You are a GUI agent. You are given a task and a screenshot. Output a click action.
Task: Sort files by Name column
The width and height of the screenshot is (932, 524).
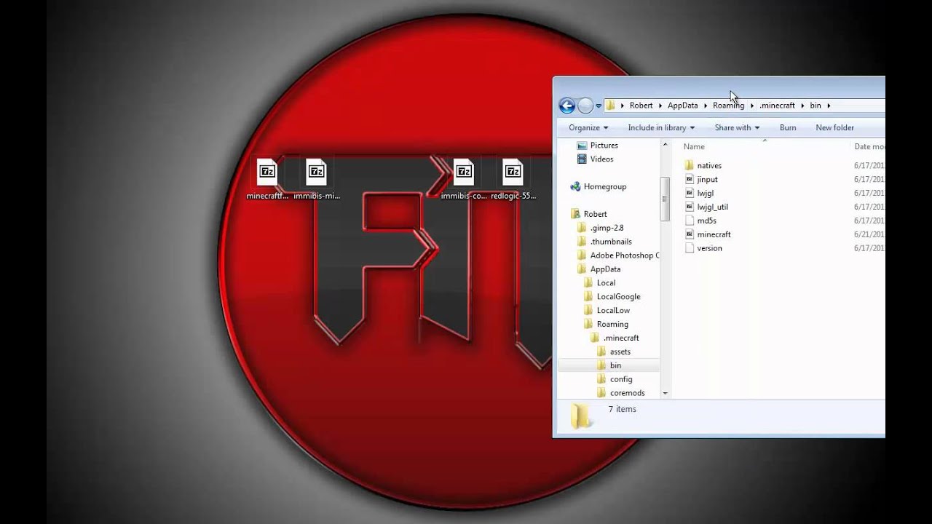point(694,146)
